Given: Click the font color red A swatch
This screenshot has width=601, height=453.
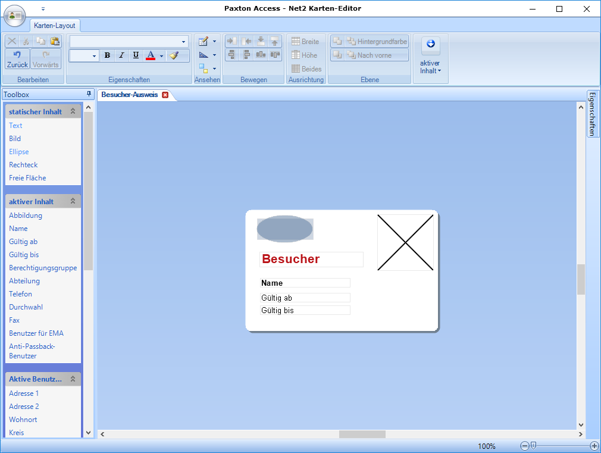Looking at the screenshot, I should [151, 55].
